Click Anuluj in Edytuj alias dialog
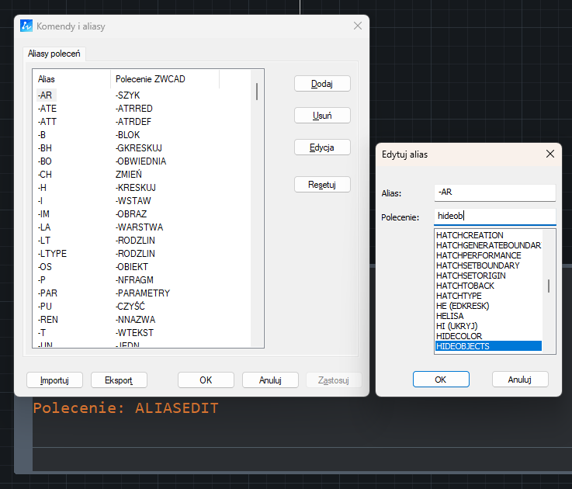This screenshot has height=489, width=572. [520, 380]
